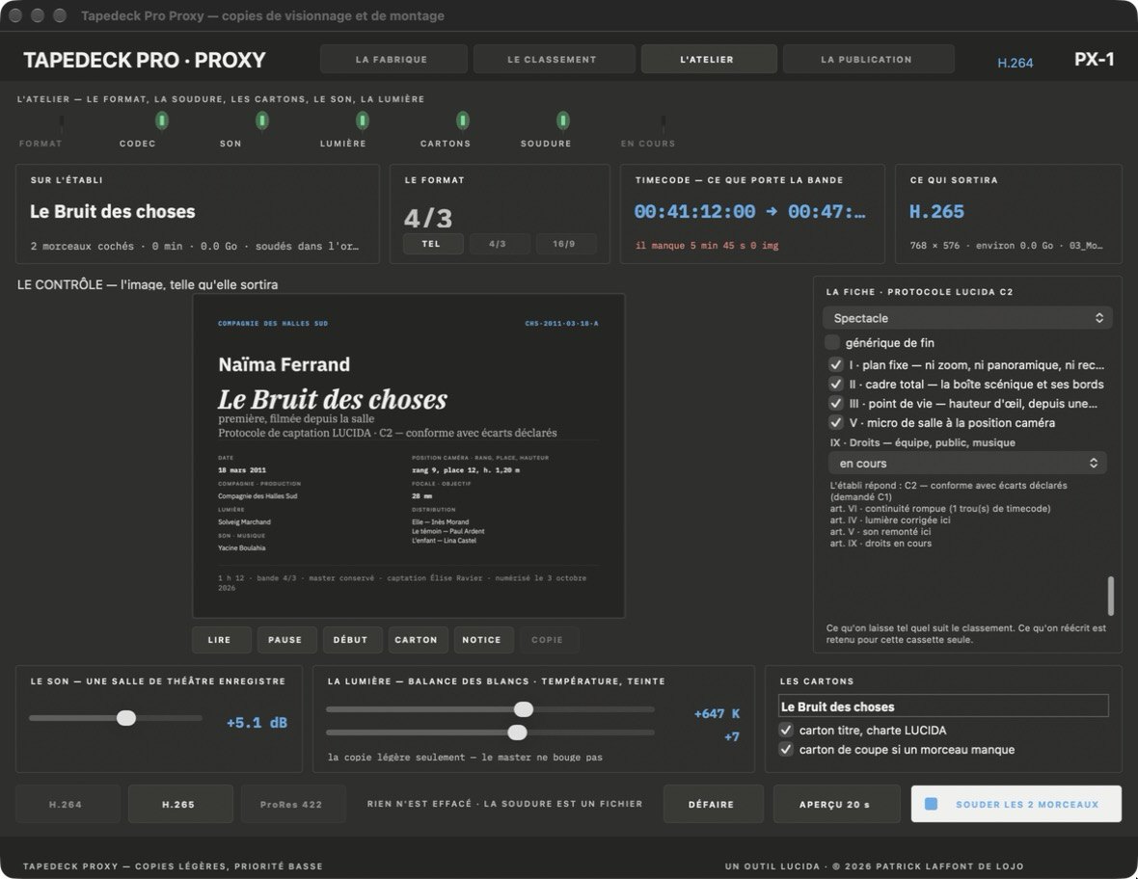This screenshot has width=1138, height=879.
Task: Toggle the 'générique de fin' checkbox
Action: click(x=832, y=342)
